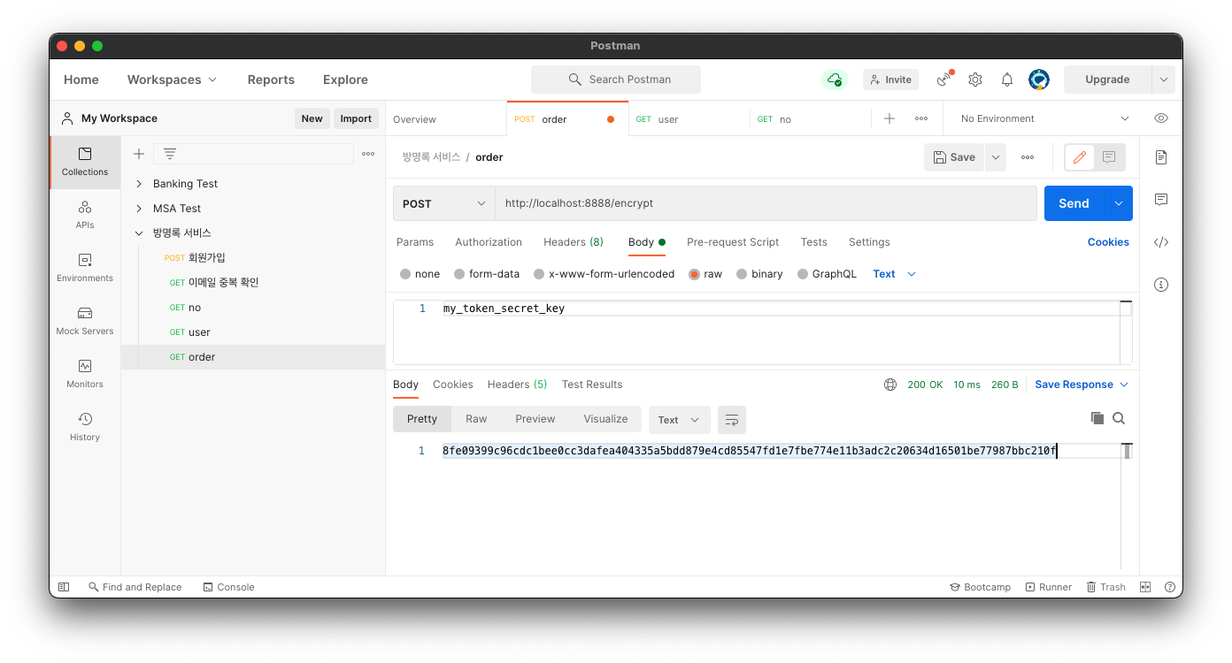Image resolution: width=1232 pixels, height=663 pixels.
Task: Open the Workspaces dropdown menu
Action: click(172, 80)
